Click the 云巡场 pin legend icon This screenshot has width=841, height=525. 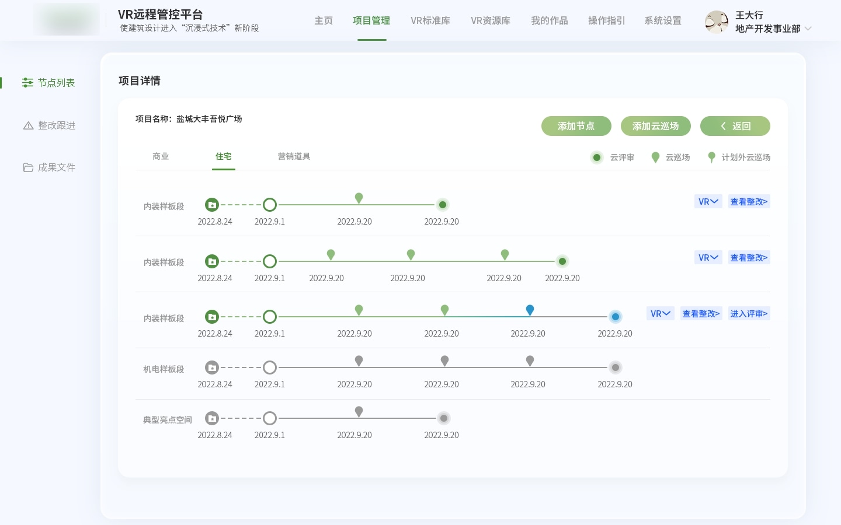655,157
